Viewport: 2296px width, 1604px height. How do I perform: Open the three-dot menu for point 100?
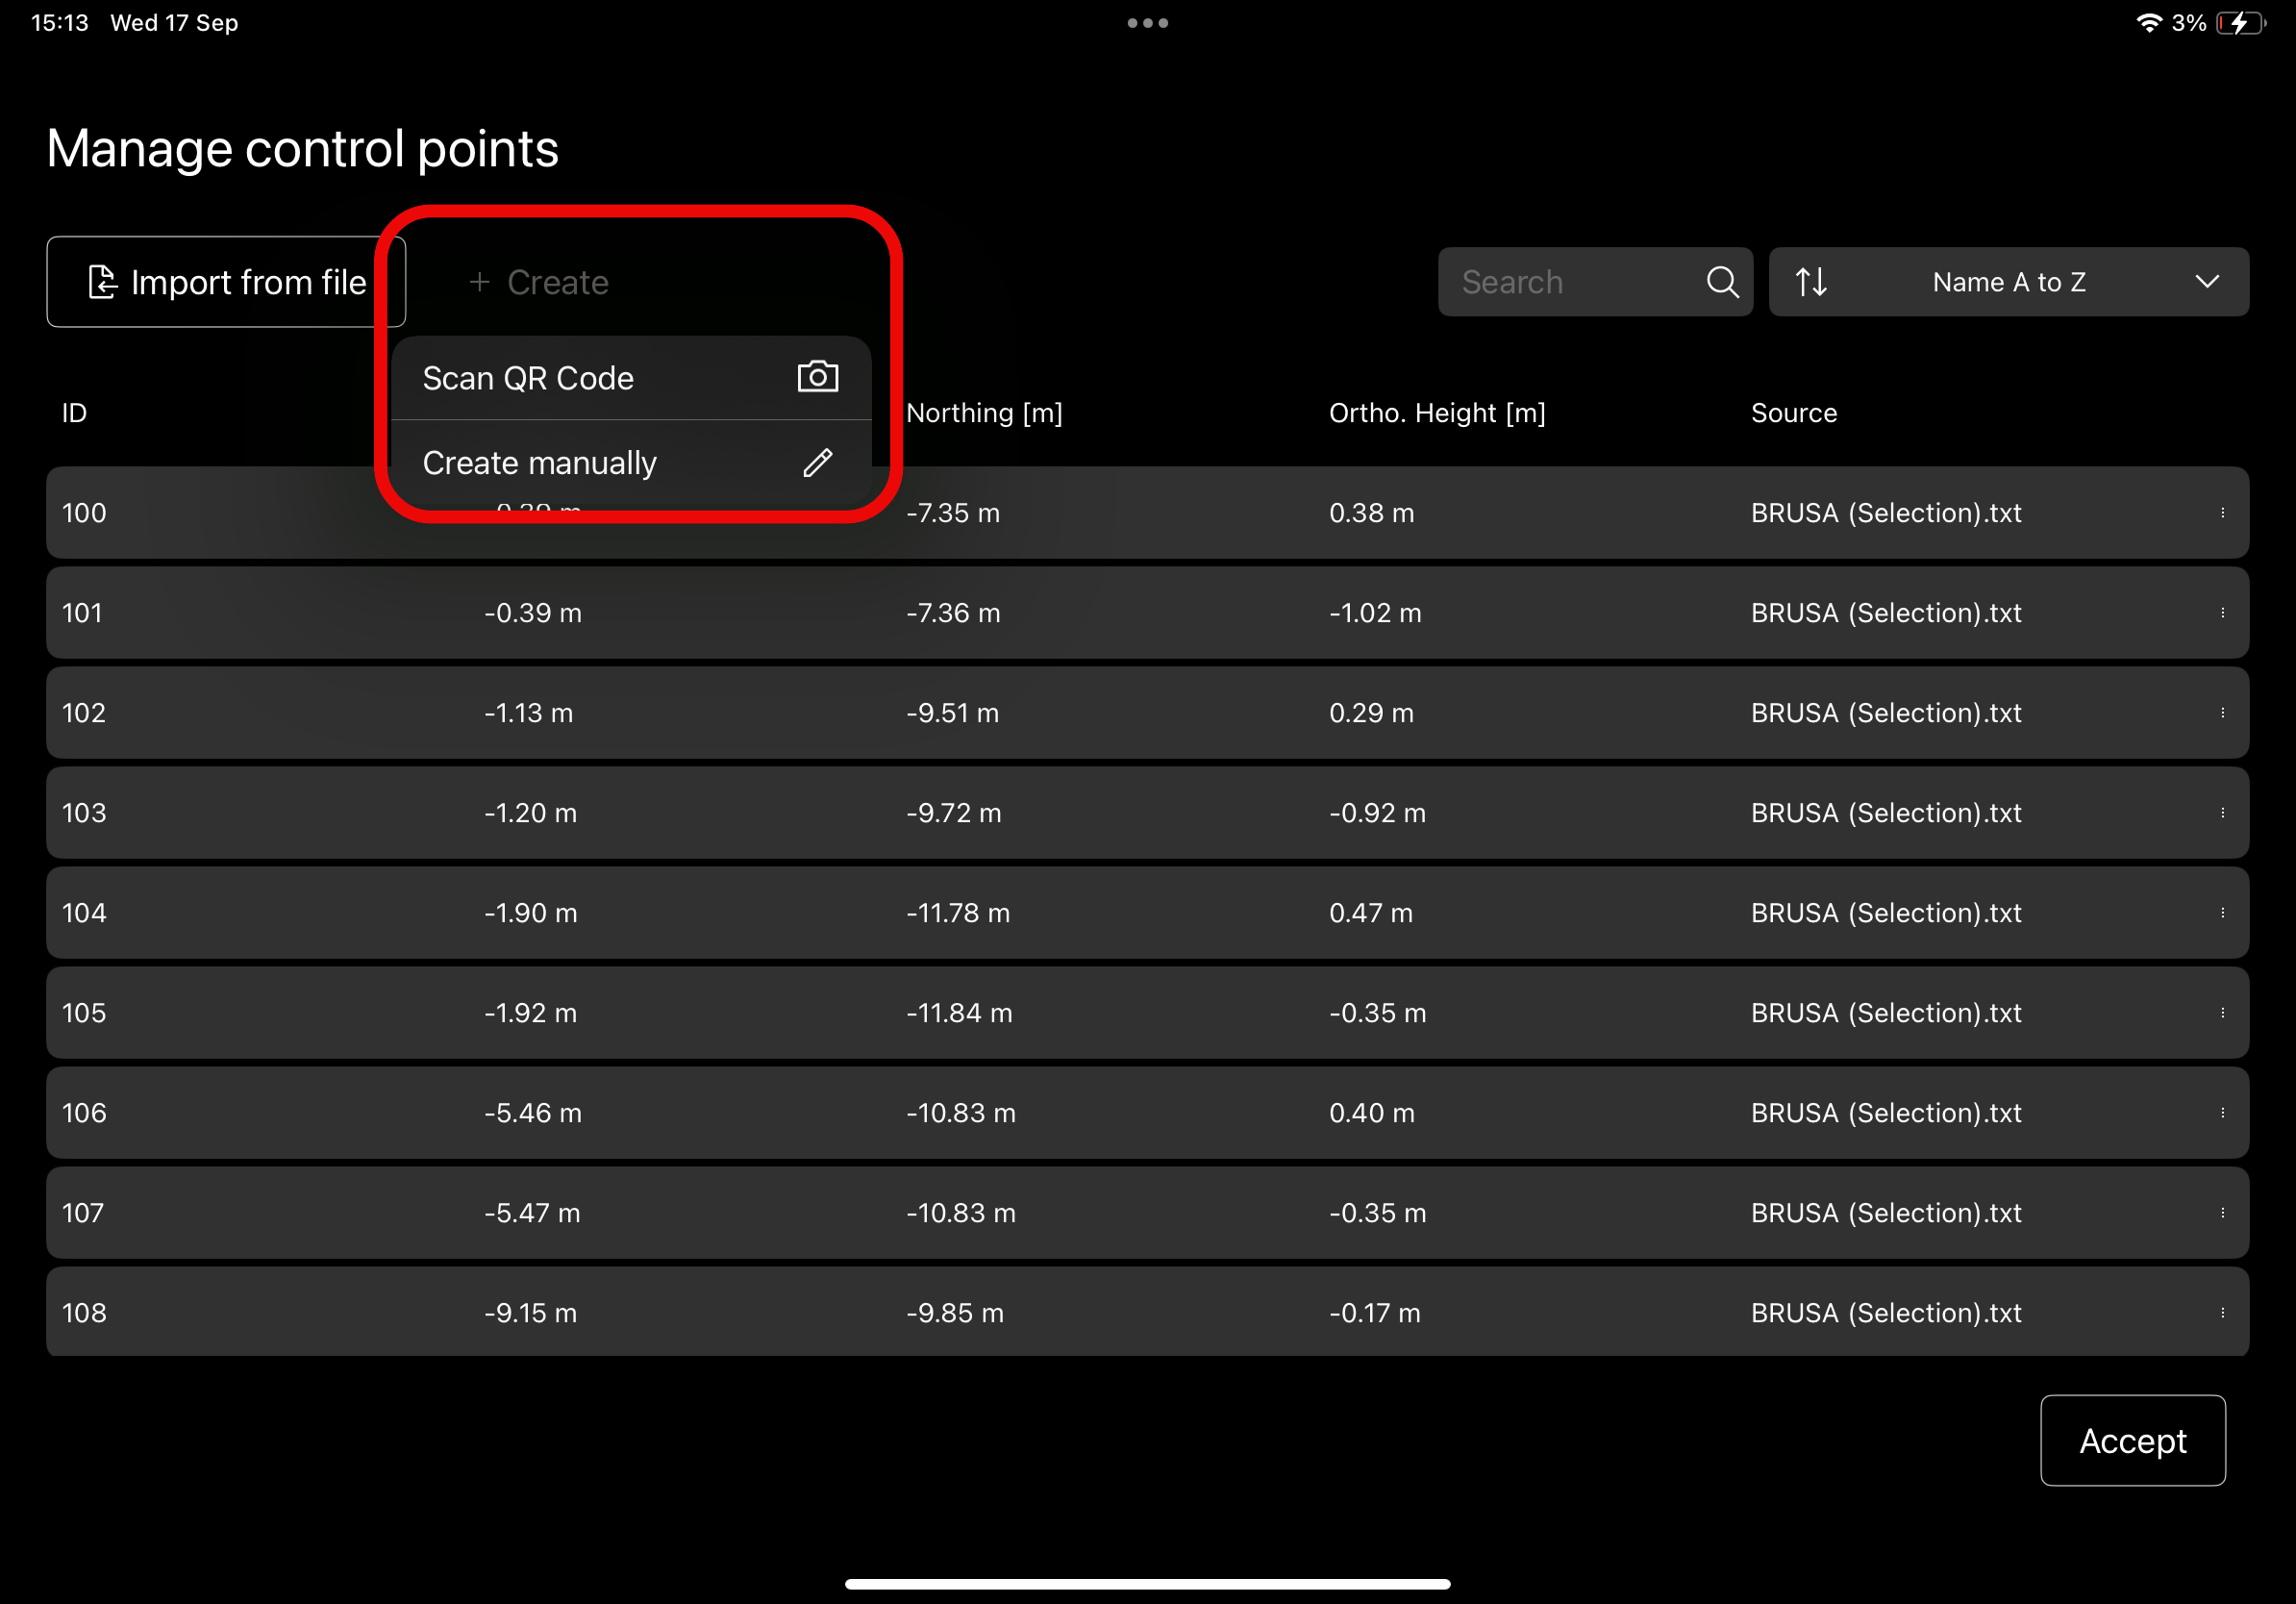(2222, 513)
